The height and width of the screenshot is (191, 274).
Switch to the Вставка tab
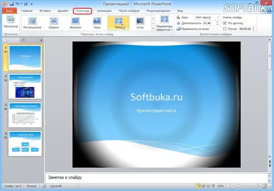pos(45,11)
